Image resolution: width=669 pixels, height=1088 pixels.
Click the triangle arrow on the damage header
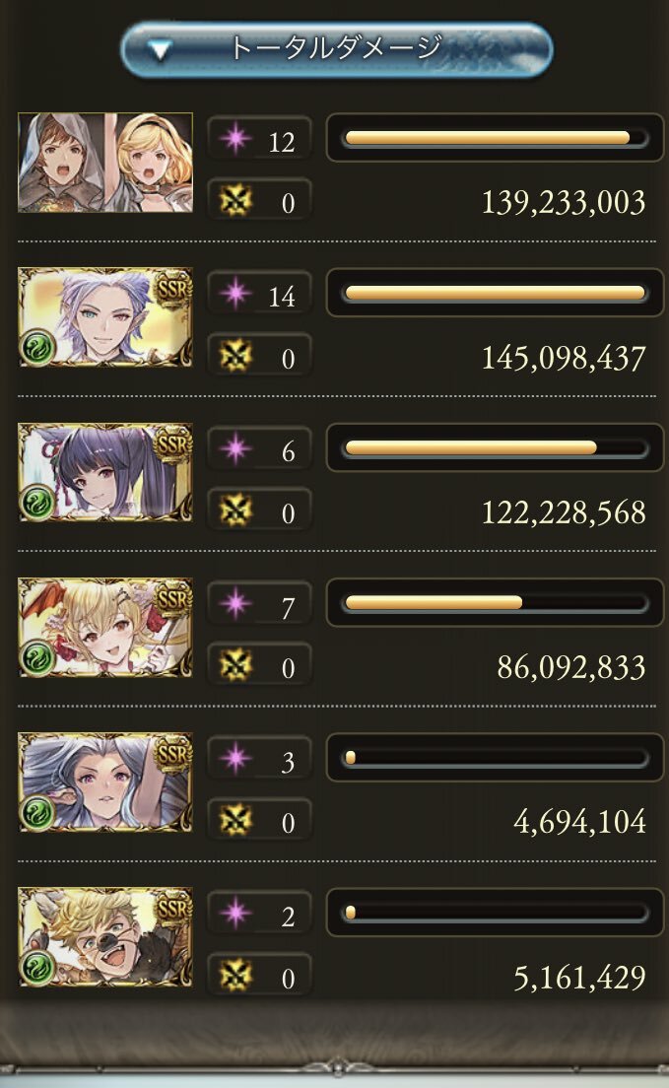[161, 50]
